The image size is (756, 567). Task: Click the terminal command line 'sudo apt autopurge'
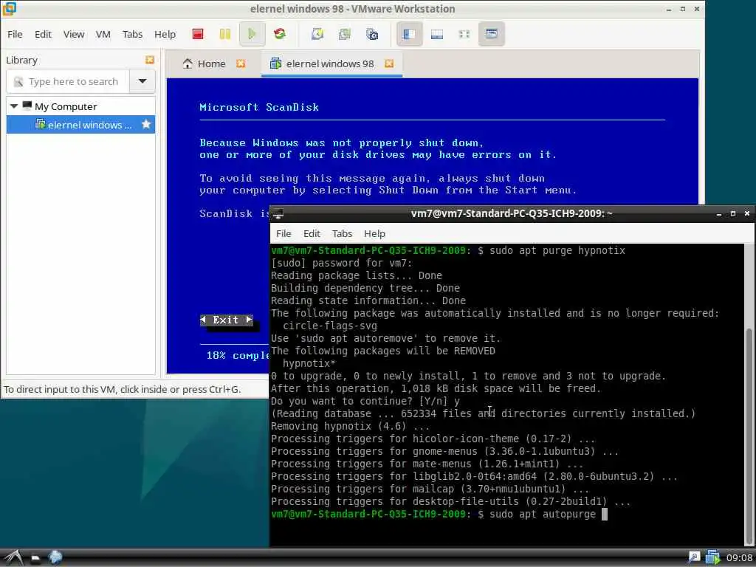[543, 514]
